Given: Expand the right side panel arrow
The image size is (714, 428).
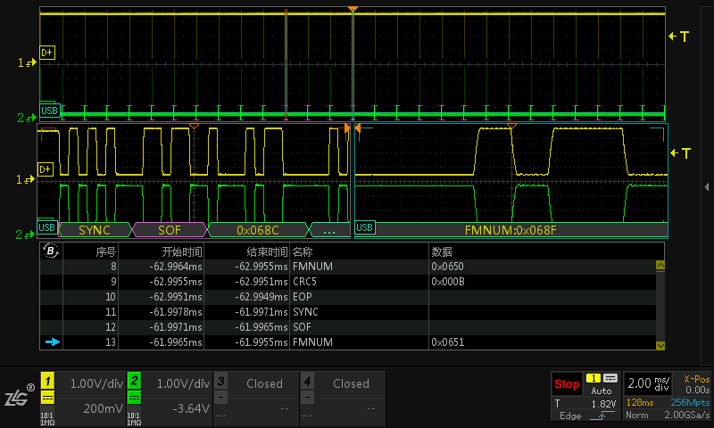Looking at the screenshot, I should click(x=707, y=186).
